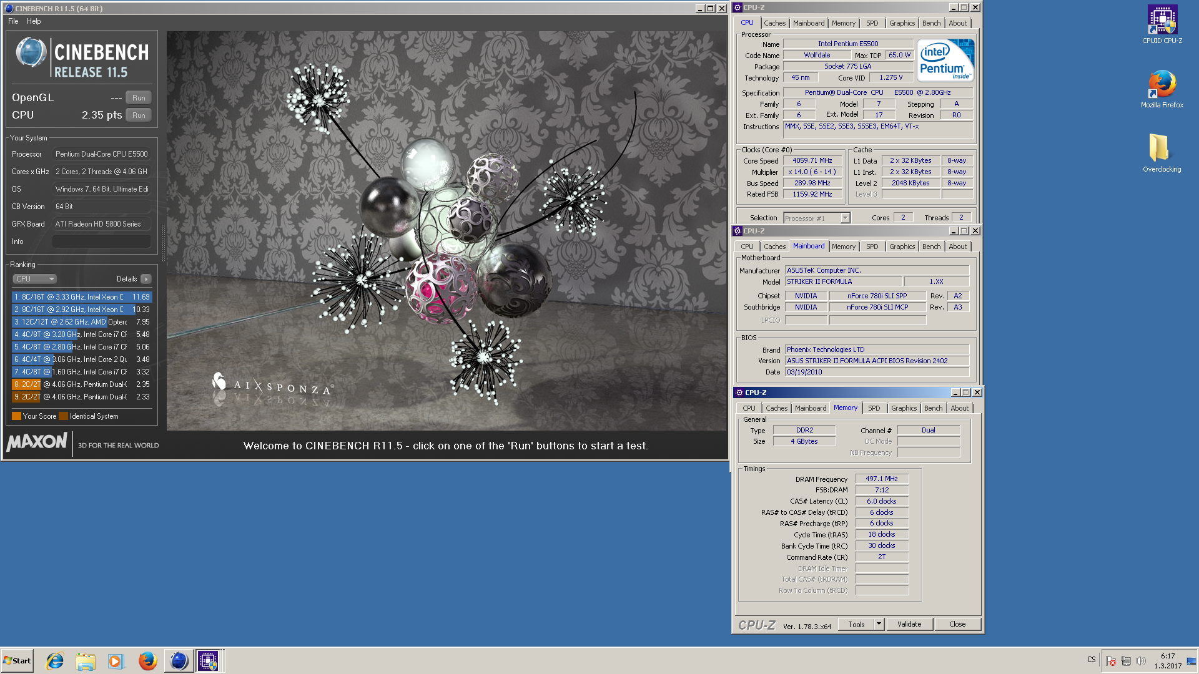
Task: Run the OpenGL benchmark
Action: (x=139, y=98)
